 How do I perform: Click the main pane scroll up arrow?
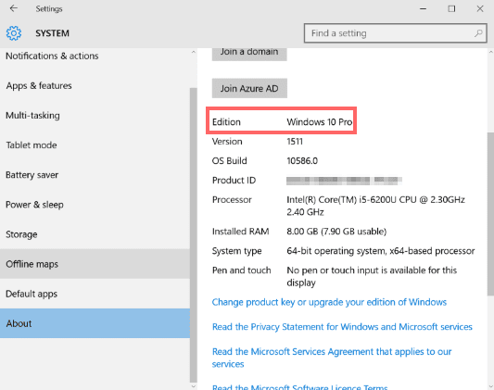click(x=490, y=52)
